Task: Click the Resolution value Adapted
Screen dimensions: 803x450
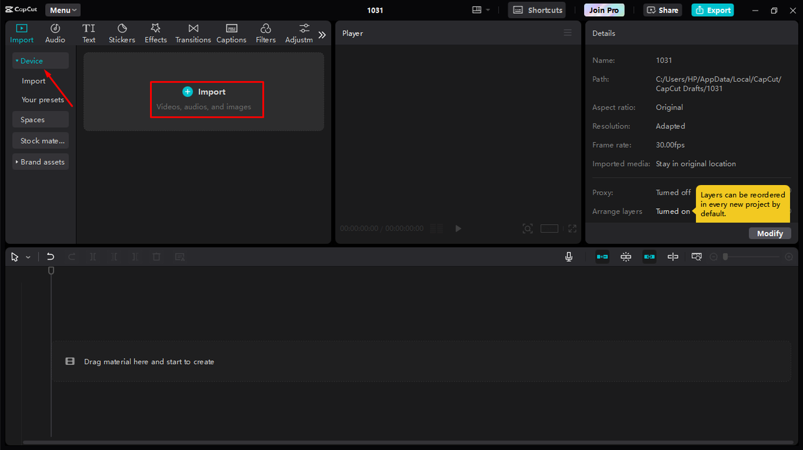Action: [670, 126]
